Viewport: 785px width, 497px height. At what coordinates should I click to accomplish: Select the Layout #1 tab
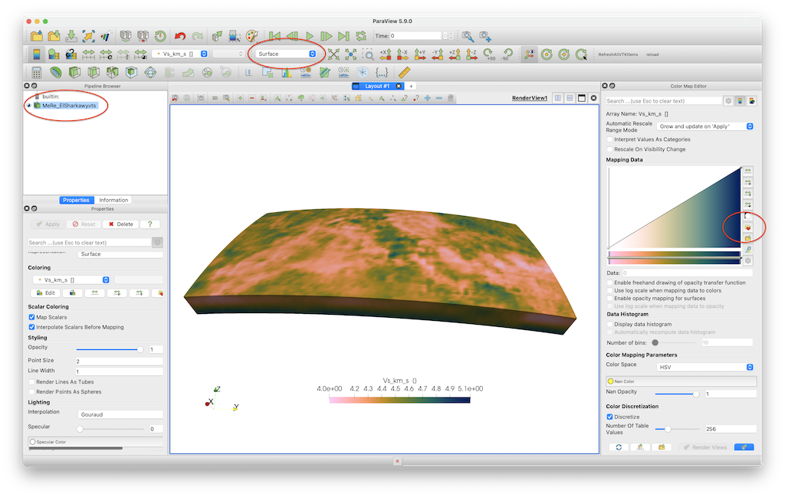(376, 87)
